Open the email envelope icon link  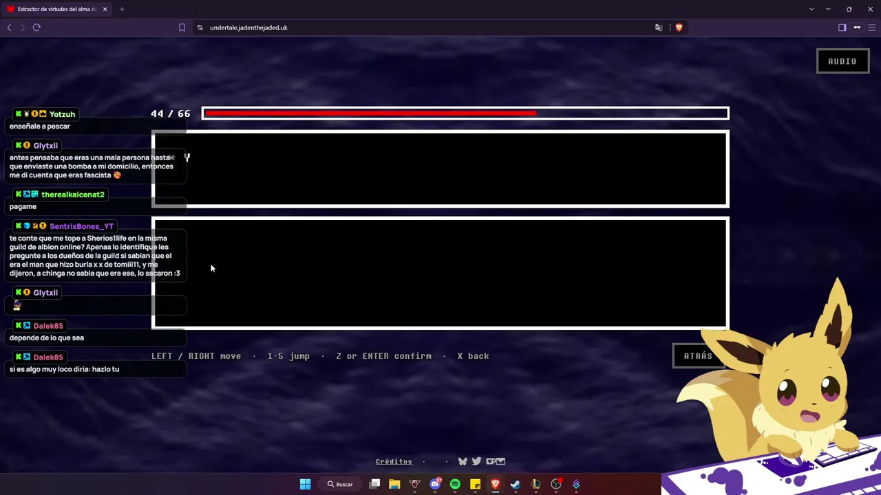500,461
